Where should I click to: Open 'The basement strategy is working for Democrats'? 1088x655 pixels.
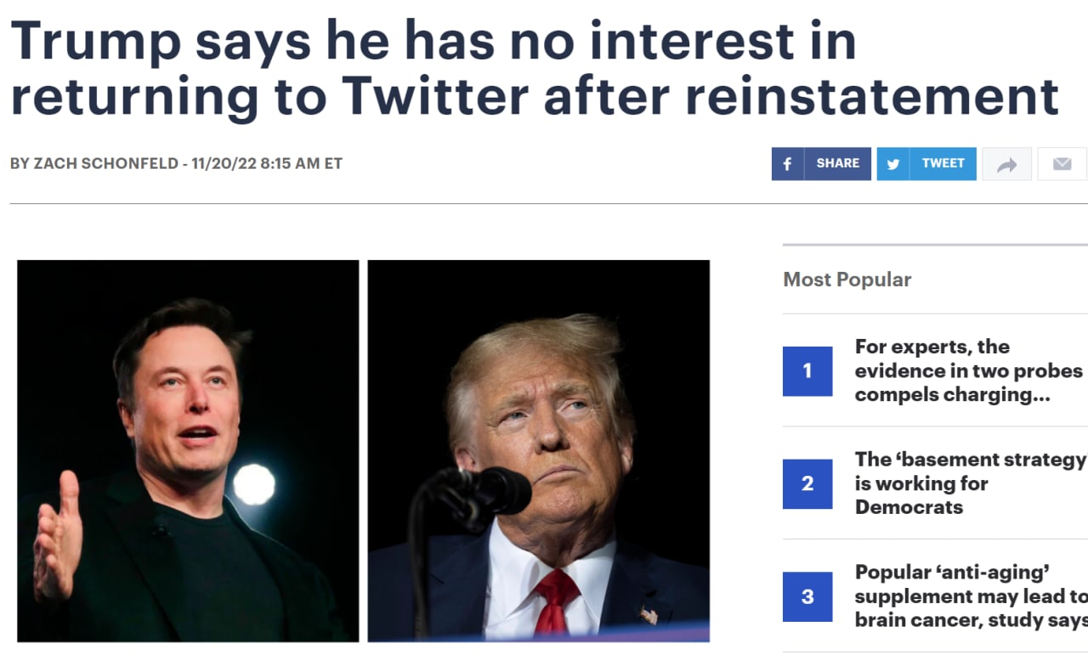tap(969, 483)
